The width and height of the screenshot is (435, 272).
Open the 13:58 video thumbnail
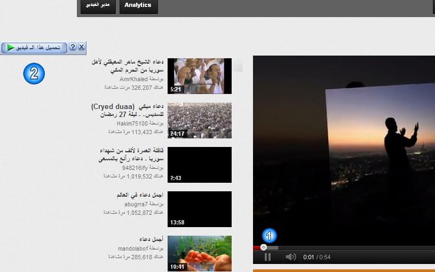(200, 209)
